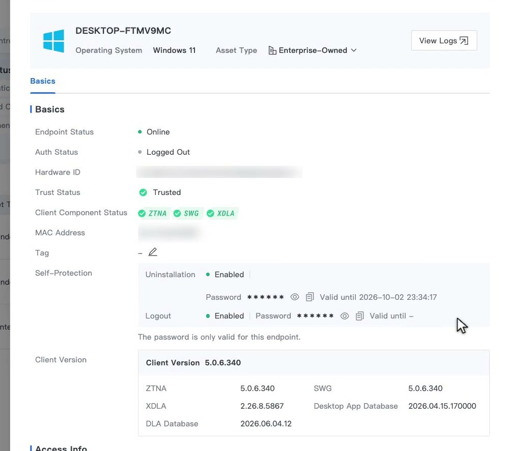Open View Logs external link
This screenshot has width=509, height=451.
[444, 41]
